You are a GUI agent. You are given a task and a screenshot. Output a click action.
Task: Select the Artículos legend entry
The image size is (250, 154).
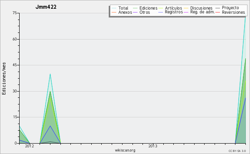pos(170,8)
